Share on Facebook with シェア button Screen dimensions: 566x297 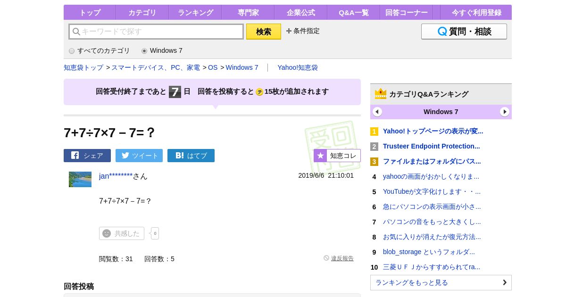pos(87,156)
